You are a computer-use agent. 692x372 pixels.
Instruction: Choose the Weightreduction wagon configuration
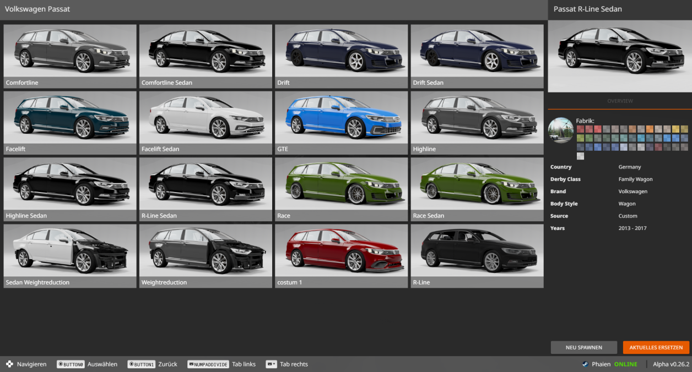pos(206,256)
